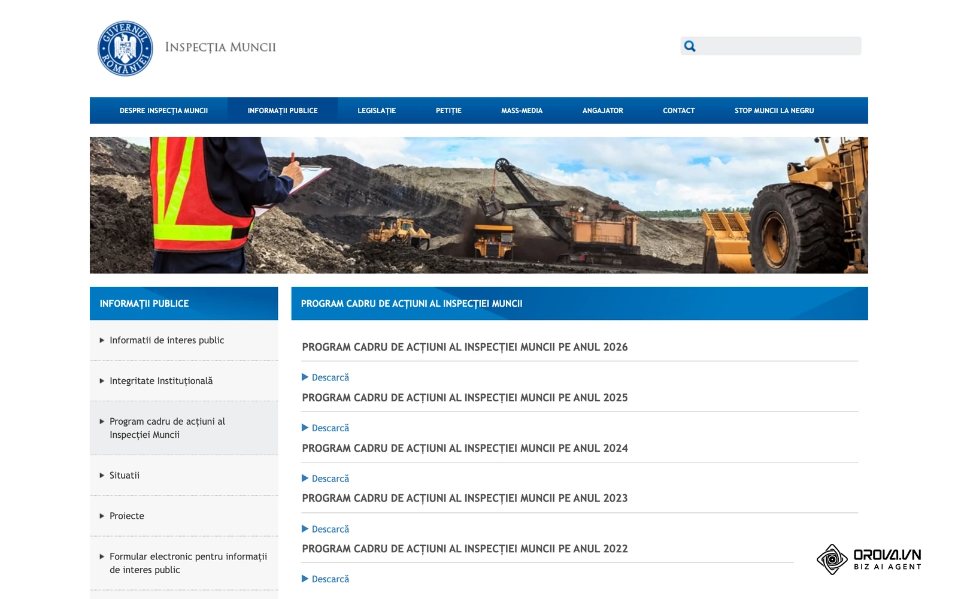The image size is (958, 599).
Task: Download the 2024 program via Descarcă
Action: [325, 479]
